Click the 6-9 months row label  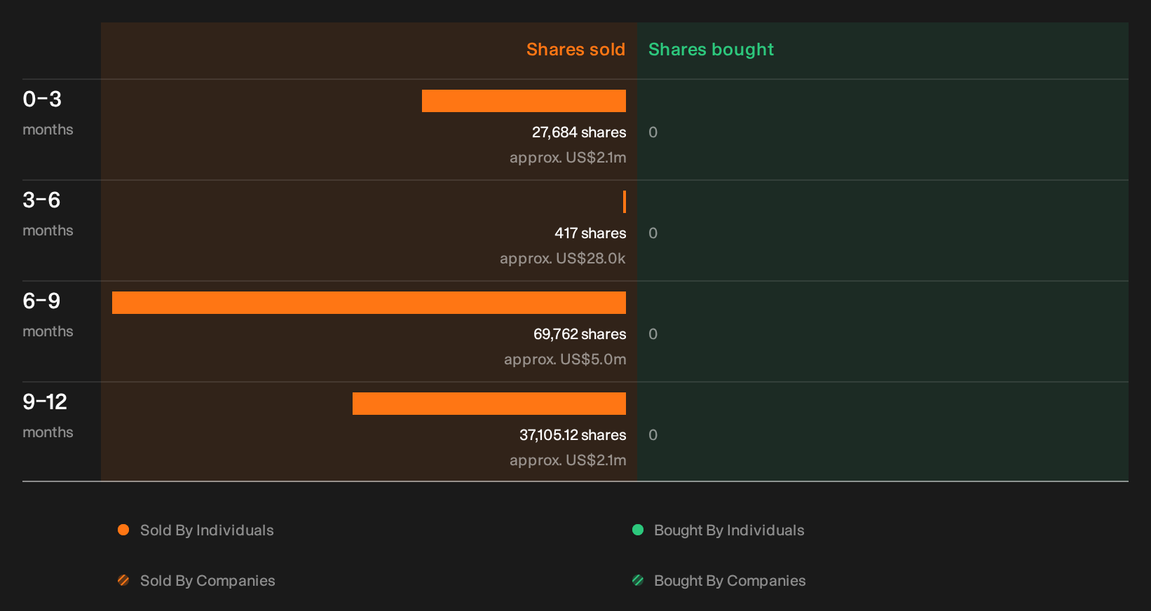48,315
